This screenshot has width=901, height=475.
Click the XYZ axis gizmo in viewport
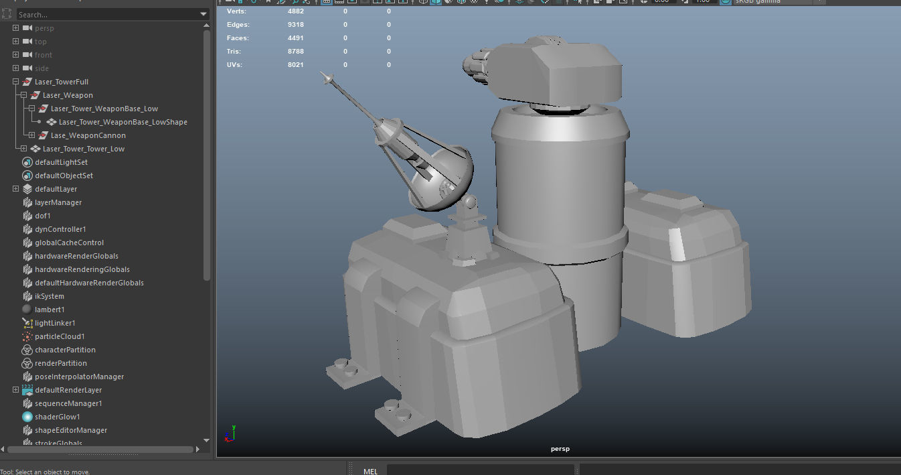(229, 434)
